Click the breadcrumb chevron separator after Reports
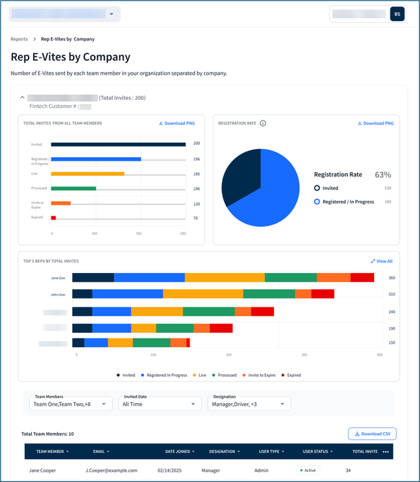The image size is (420, 482). (x=34, y=39)
